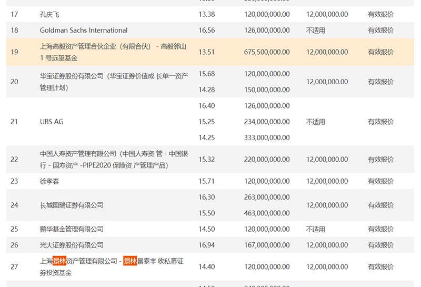The width and height of the screenshot is (421, 287).
Task: Select amount 263,000,000.00
Action: (x=267, y=197)
